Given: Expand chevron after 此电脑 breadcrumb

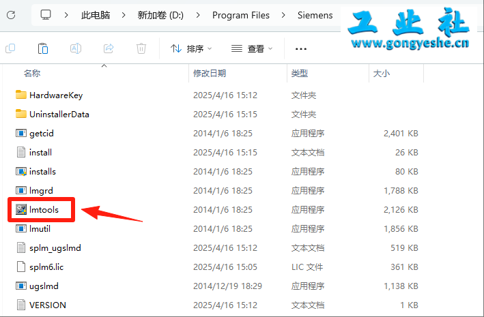Looking at the screenshot, I should pos(124,15).
